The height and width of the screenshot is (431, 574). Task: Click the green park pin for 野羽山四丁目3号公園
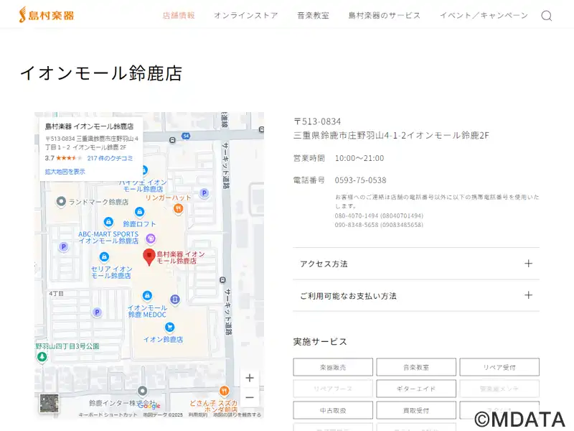click(x=42, y=356)
